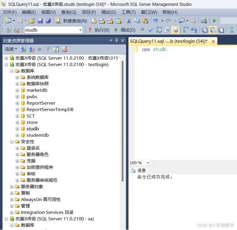This screenshot has width=237, height=230.
Task: Toggle the IntelliSense Enabled button
Action: [x=175, y=30]
